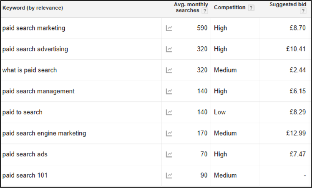Sort by Competition column header

(x=230, y=7)
